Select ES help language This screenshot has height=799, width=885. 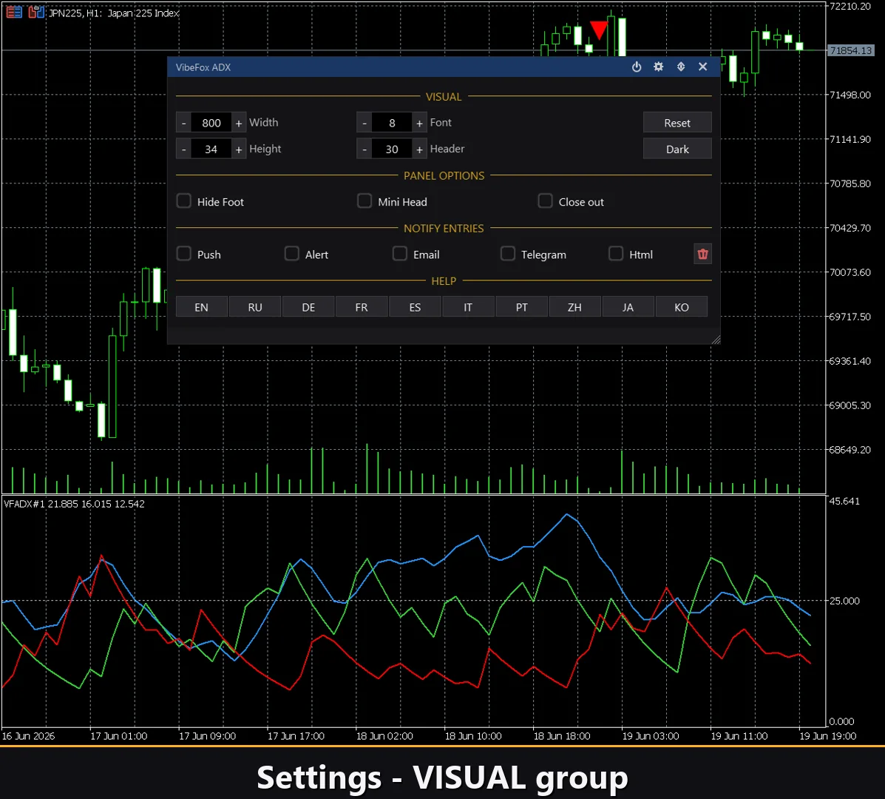click(x=415, y=306)
